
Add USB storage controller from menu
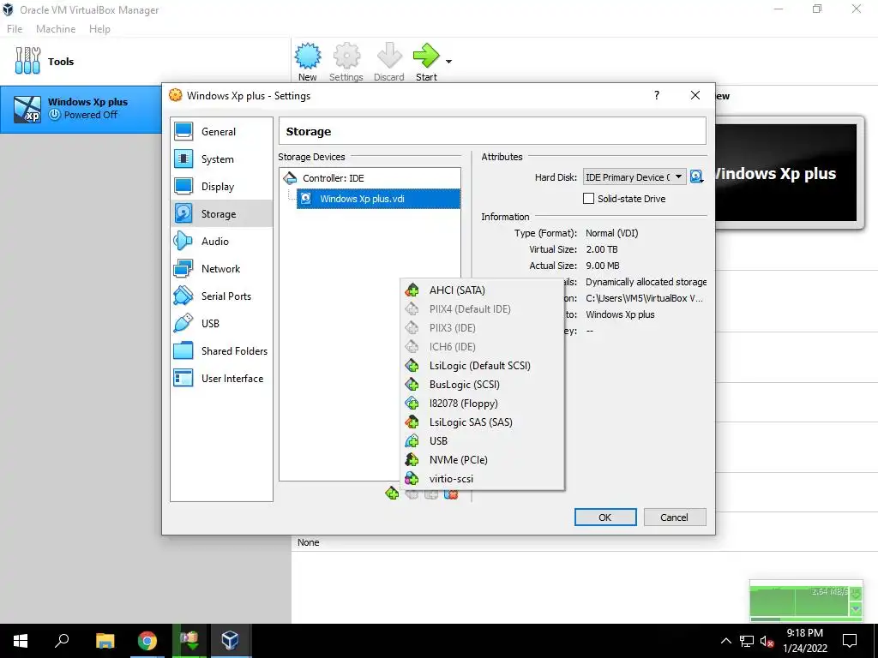click(x=482, y=441)
